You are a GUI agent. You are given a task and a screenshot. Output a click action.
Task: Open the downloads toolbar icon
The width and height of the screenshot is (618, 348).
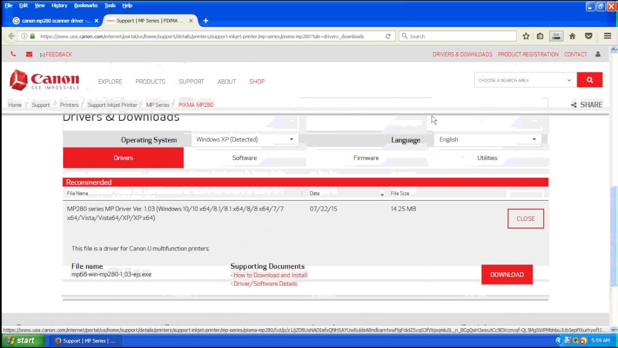tap(556, 36)
